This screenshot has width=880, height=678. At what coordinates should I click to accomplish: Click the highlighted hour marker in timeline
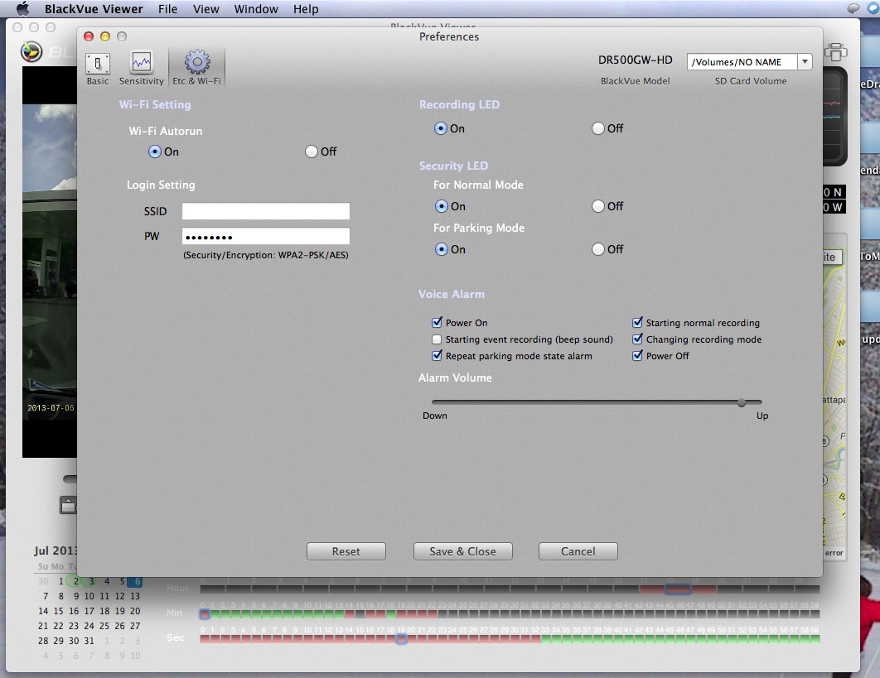[x=677, y=589]
